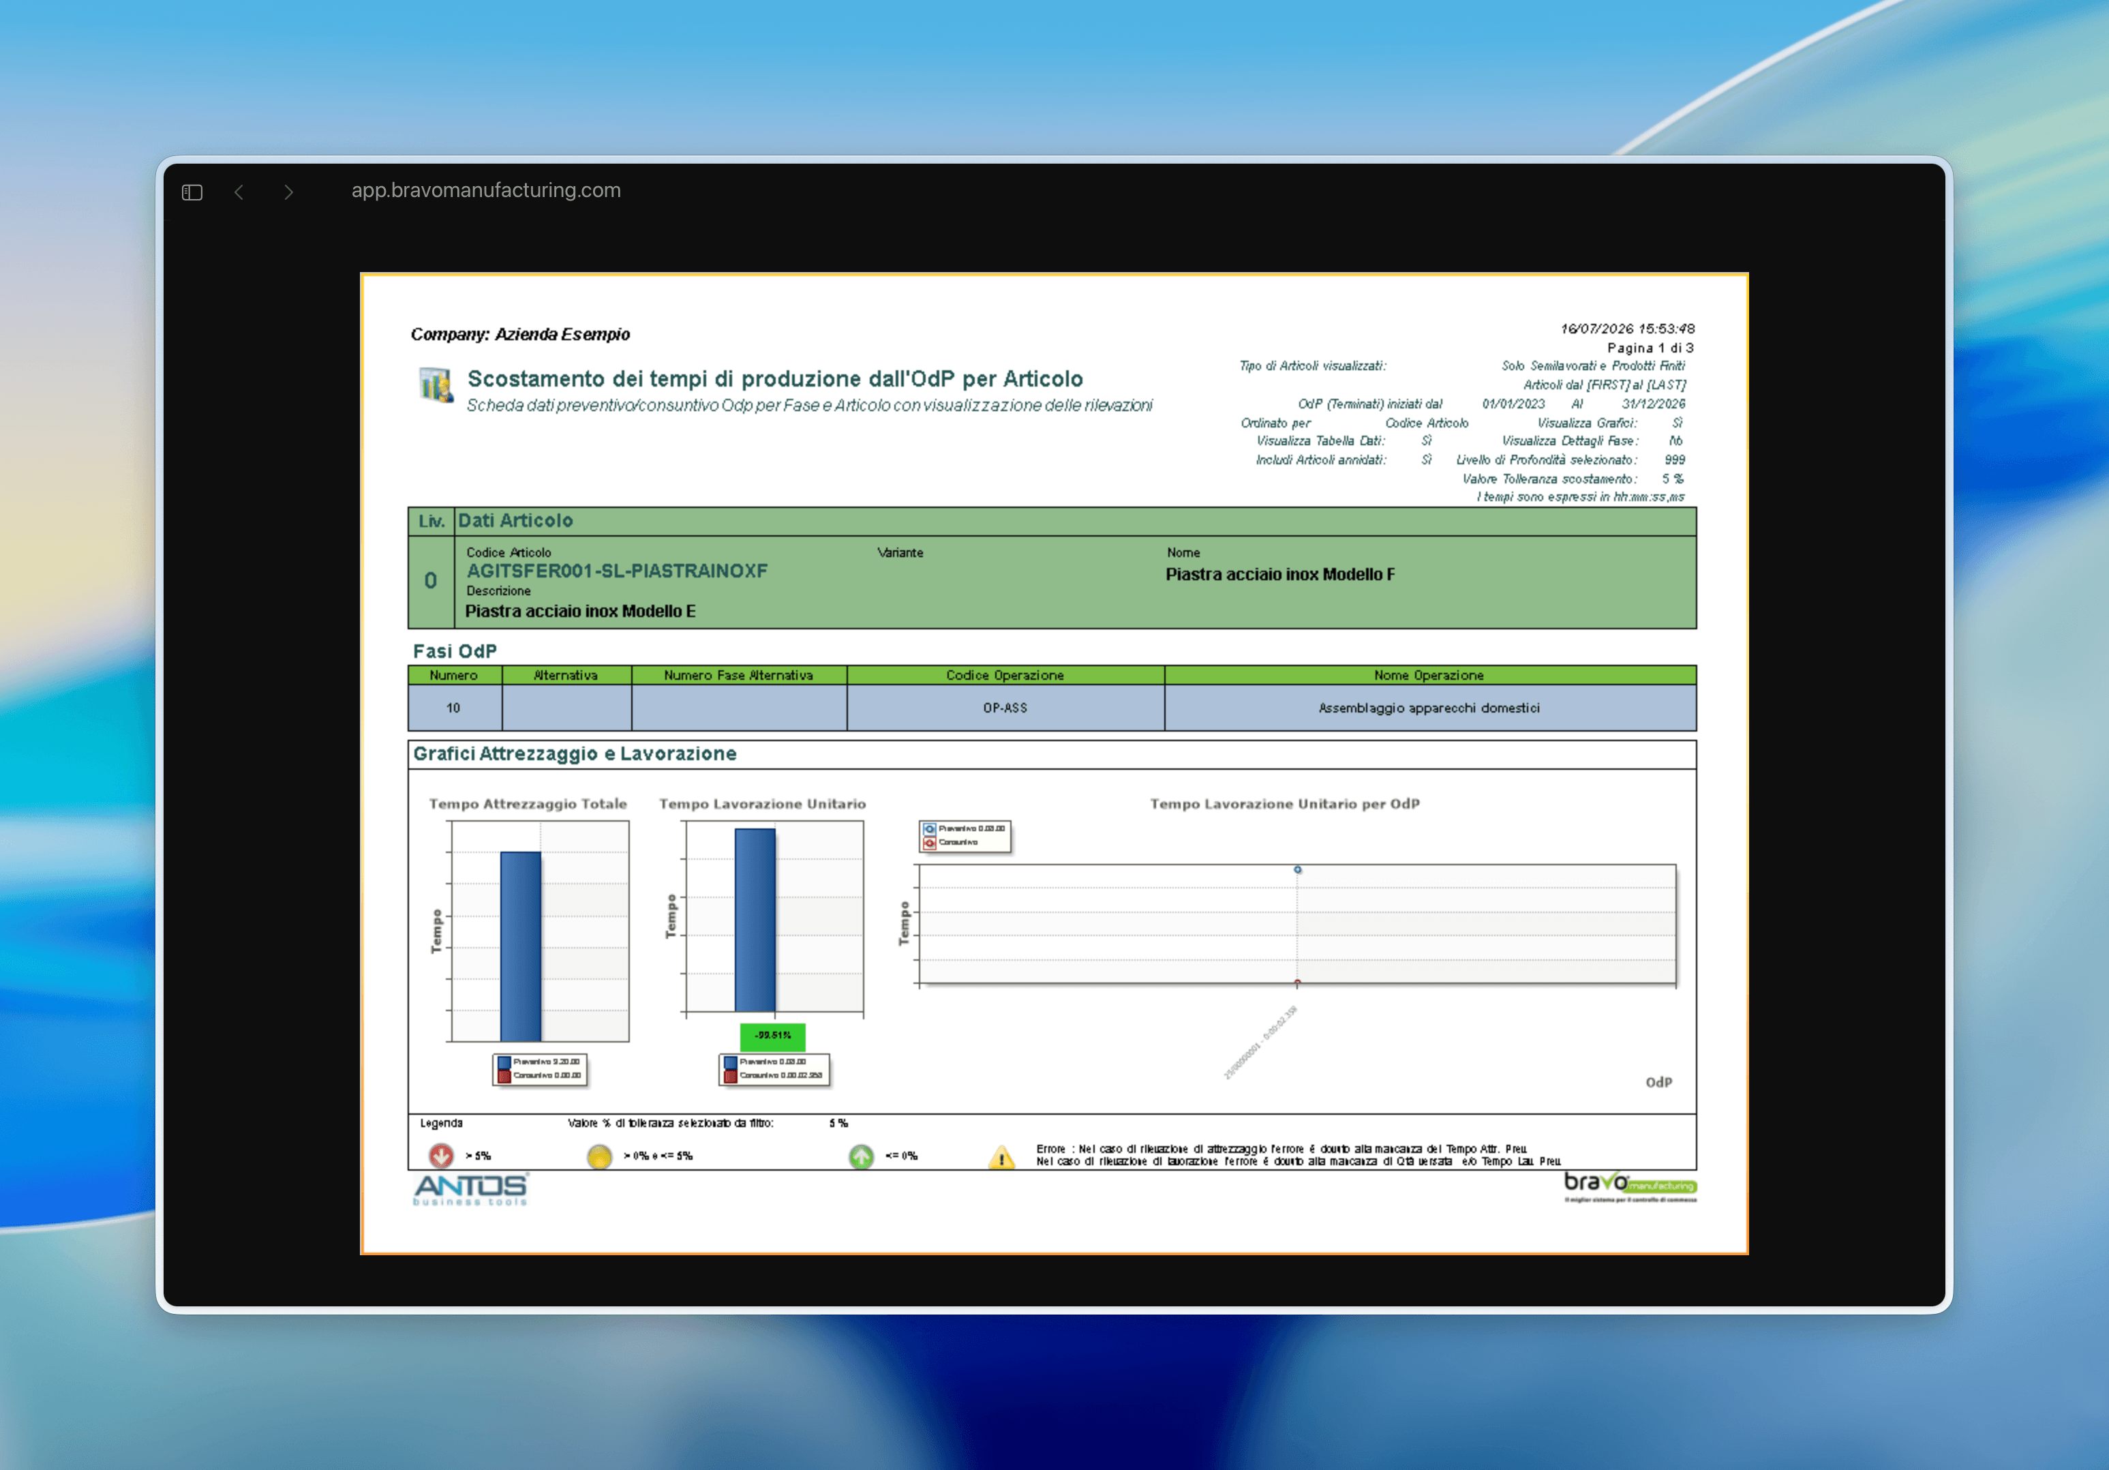Click Consuntivo marker in per OdP legend
This screenshot has height=1470, width=2109.
tap(930, 843)
